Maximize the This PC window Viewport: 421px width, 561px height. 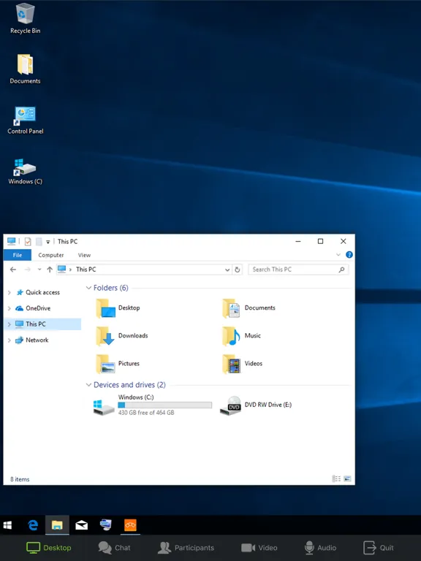point(320,242)
